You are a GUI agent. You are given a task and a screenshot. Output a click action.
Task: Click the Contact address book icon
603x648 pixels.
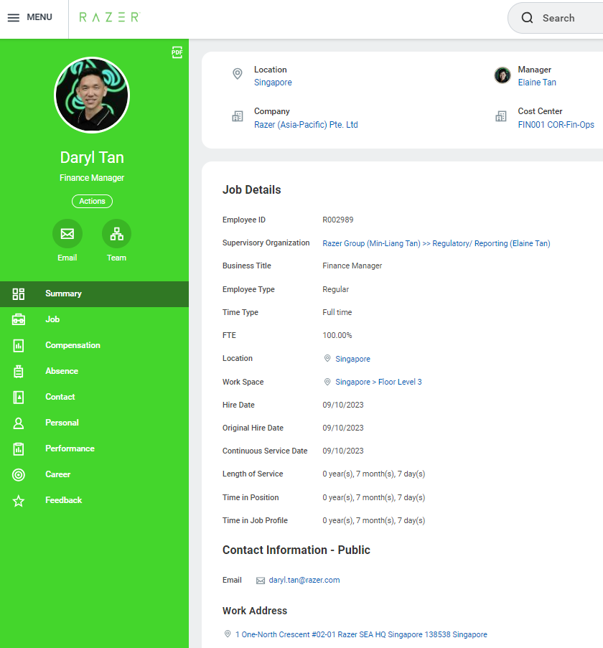tap(19, 397)
